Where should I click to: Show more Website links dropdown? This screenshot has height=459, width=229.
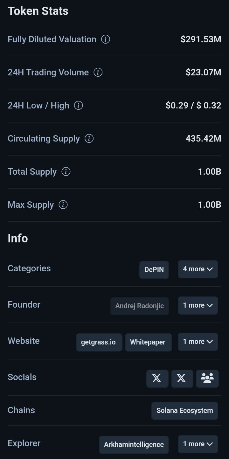point(198,342)
